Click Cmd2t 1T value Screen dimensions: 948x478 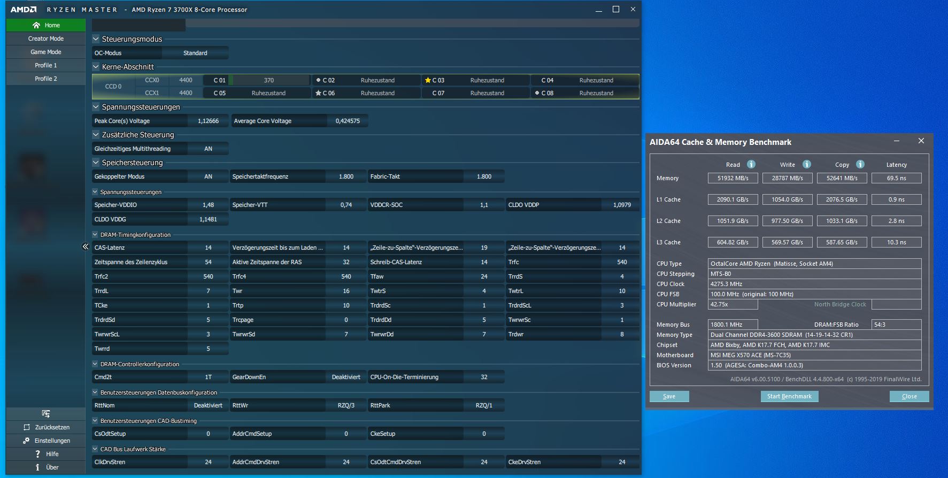click(x=209, y=377)
